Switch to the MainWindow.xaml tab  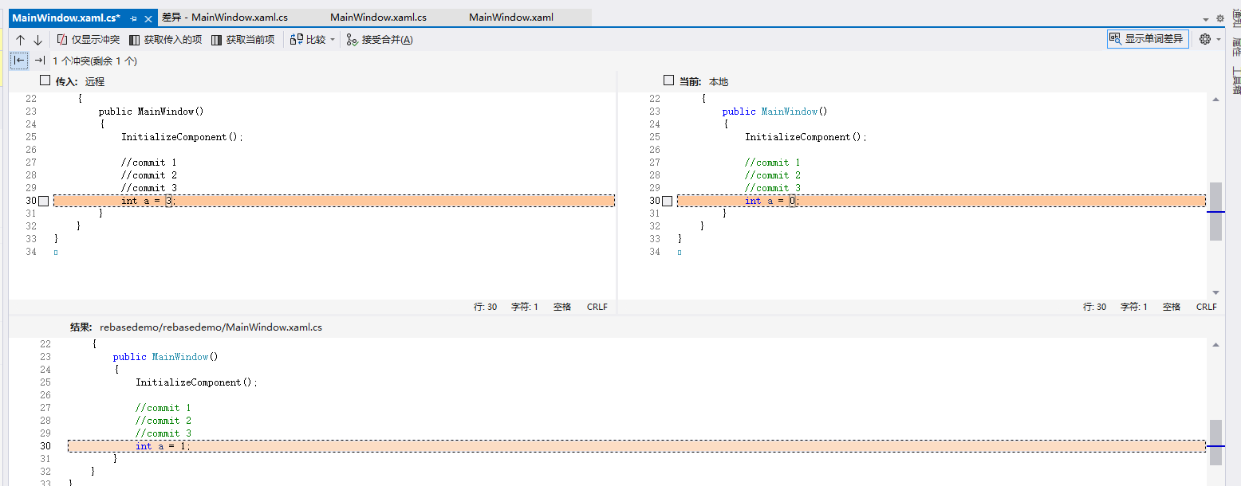[510, 18]
